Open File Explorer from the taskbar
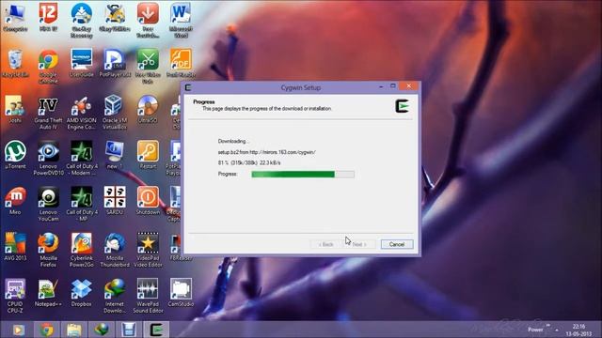The width and height of the screenshot is (602, 338). tap(74, 330)
